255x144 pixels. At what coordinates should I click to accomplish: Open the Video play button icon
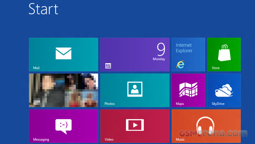pyautogui.click(x=135, y=125)
